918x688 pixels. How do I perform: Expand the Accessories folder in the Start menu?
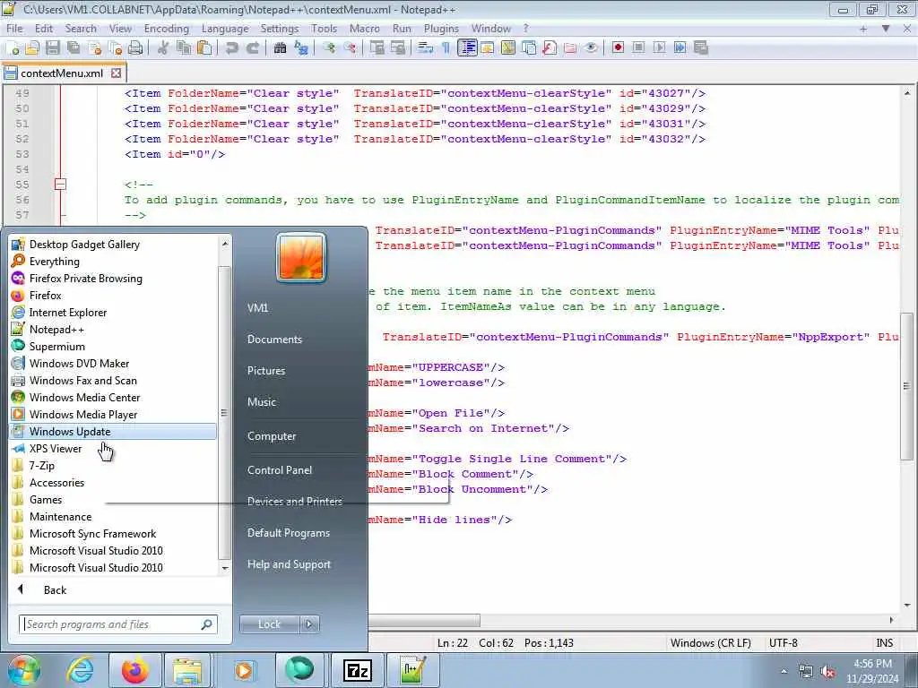coord(114,483)
